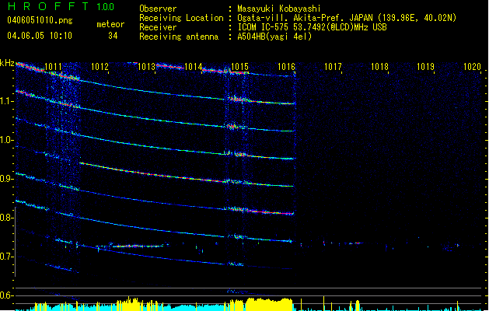The height and width of the screenshot is (311, 489).
Task: Click the kHz axis unit label
Action: click(8, 63)
